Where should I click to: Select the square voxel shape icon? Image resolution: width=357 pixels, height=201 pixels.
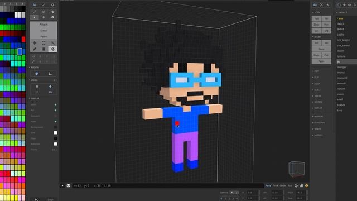37,87
